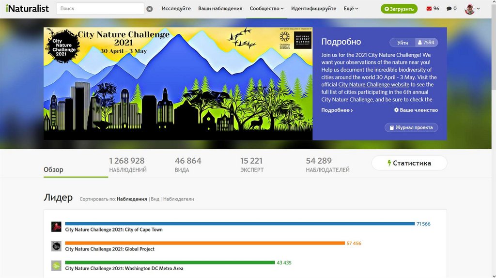The image size is (496, 278).
Task: Click the Подробнее read more link
Action: pos(337,110)
